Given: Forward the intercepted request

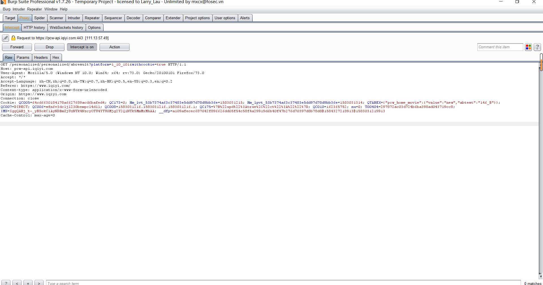Looking at the screenshot, I should (17, 47).
